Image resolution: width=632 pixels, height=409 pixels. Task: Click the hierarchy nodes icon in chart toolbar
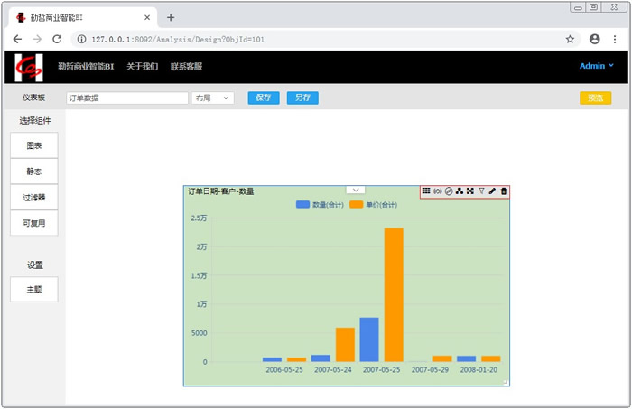[460, 191]
